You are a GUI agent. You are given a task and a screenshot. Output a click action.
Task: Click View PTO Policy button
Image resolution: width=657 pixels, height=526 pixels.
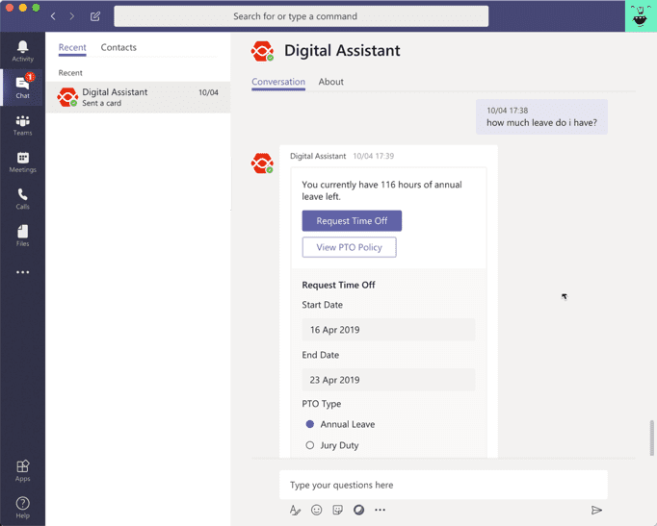(x=349, y=247)
